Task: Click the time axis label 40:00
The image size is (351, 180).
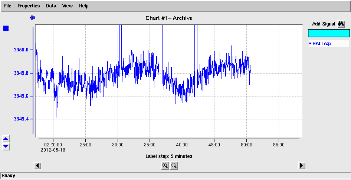Action: (182, 145)
